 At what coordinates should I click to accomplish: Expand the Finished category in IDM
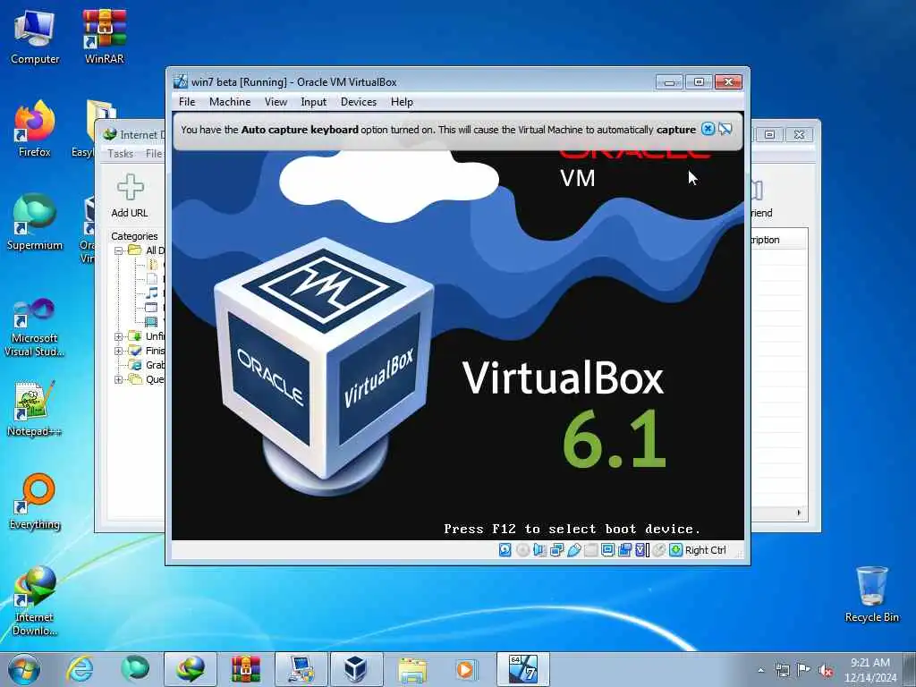click(119, 351)
